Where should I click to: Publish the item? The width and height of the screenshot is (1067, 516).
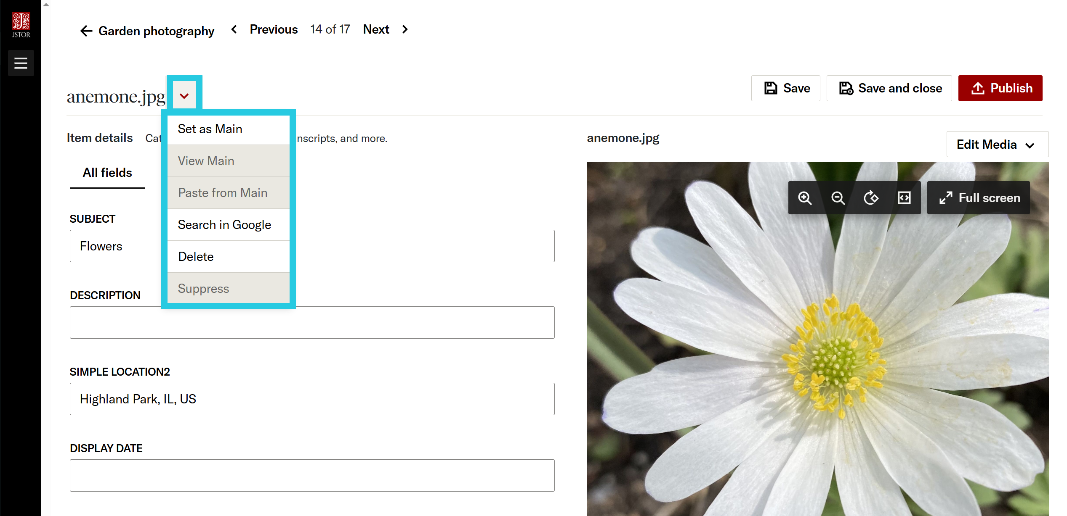(1000, 88)
